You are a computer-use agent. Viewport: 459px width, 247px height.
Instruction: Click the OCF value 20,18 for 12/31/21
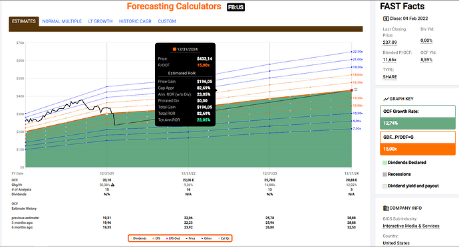pos(107,180)
